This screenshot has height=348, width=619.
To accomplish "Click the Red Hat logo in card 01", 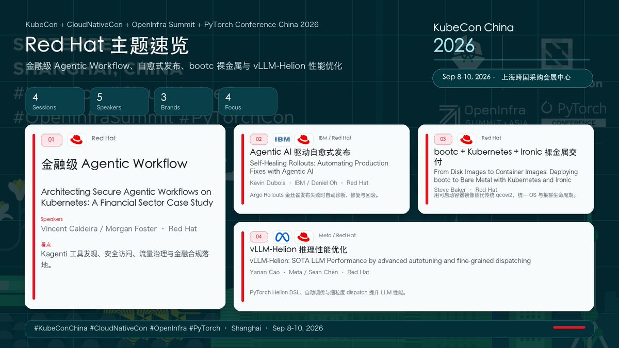I will tap(77, 140).
